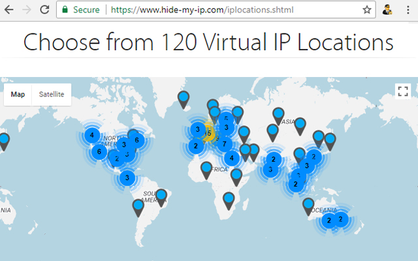Reload the page with the refresh icon
The height and width of the screenshot is (261, 418).
(x=44, y=10)
